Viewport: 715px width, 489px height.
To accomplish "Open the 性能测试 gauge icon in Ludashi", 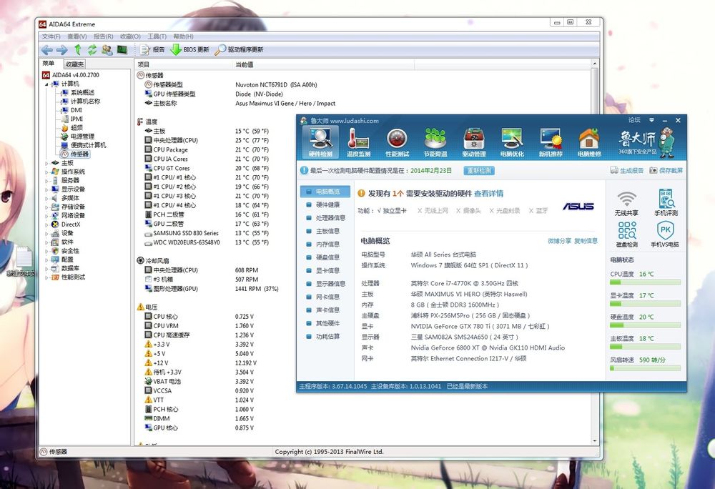I will [397, 142].
